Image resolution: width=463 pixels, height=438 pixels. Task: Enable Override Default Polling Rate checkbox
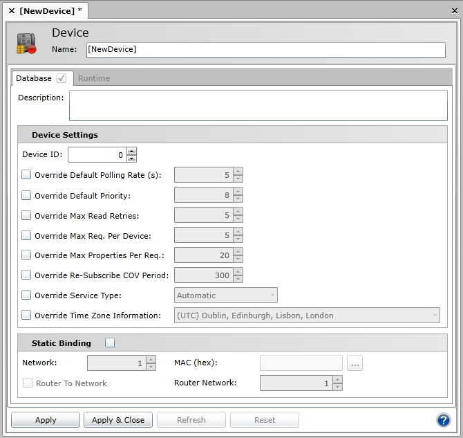point(27,175)
